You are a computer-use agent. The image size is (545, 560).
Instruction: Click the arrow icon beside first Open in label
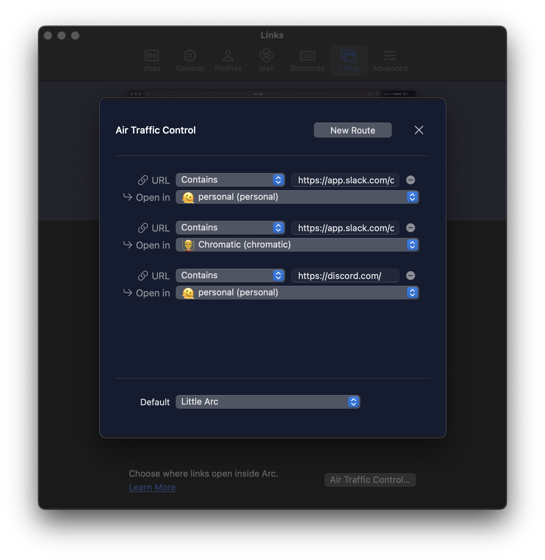(x=128, y=197)
